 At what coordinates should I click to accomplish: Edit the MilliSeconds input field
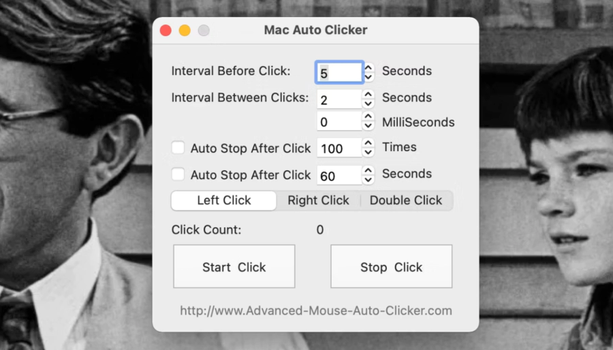[x=339, y=121]
